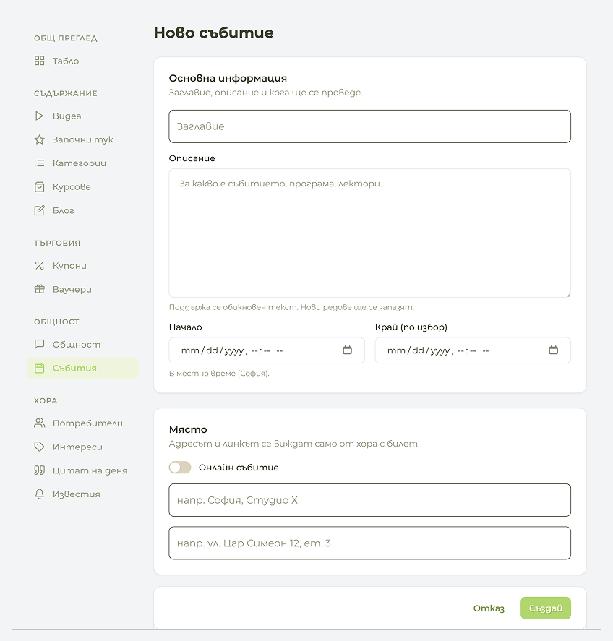Click the 'Адресът и линкът се виждат' note
The width and height of the screenshot is (613, 641).
(x=294, y=444)
